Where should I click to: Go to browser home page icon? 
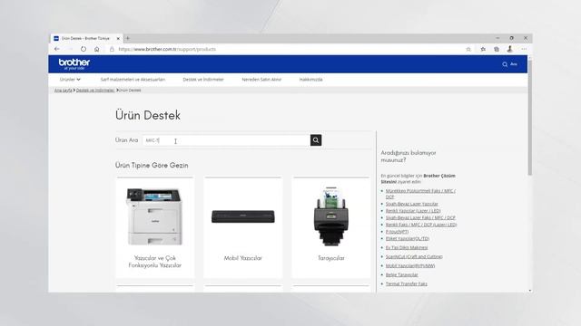pyautogui.click(x=97, y=49)
